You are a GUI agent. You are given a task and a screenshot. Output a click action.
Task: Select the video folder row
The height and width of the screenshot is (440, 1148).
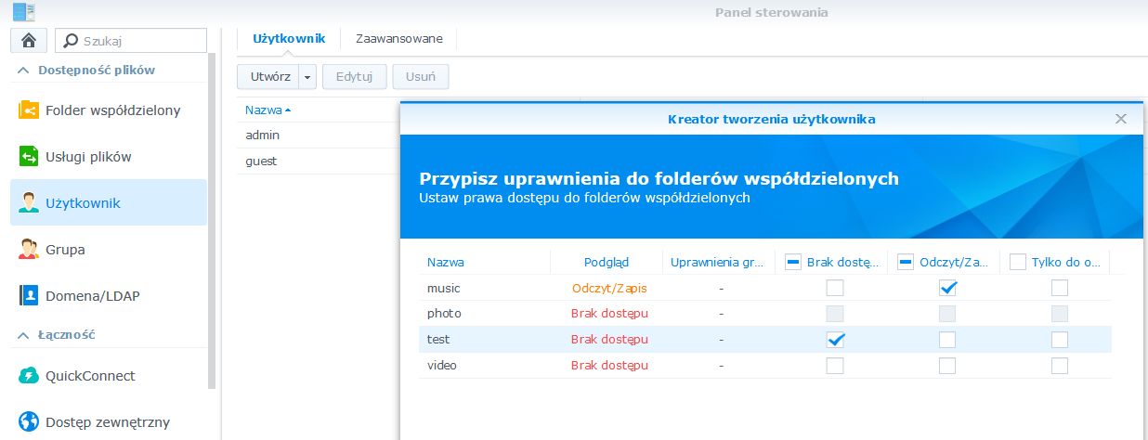764,366
